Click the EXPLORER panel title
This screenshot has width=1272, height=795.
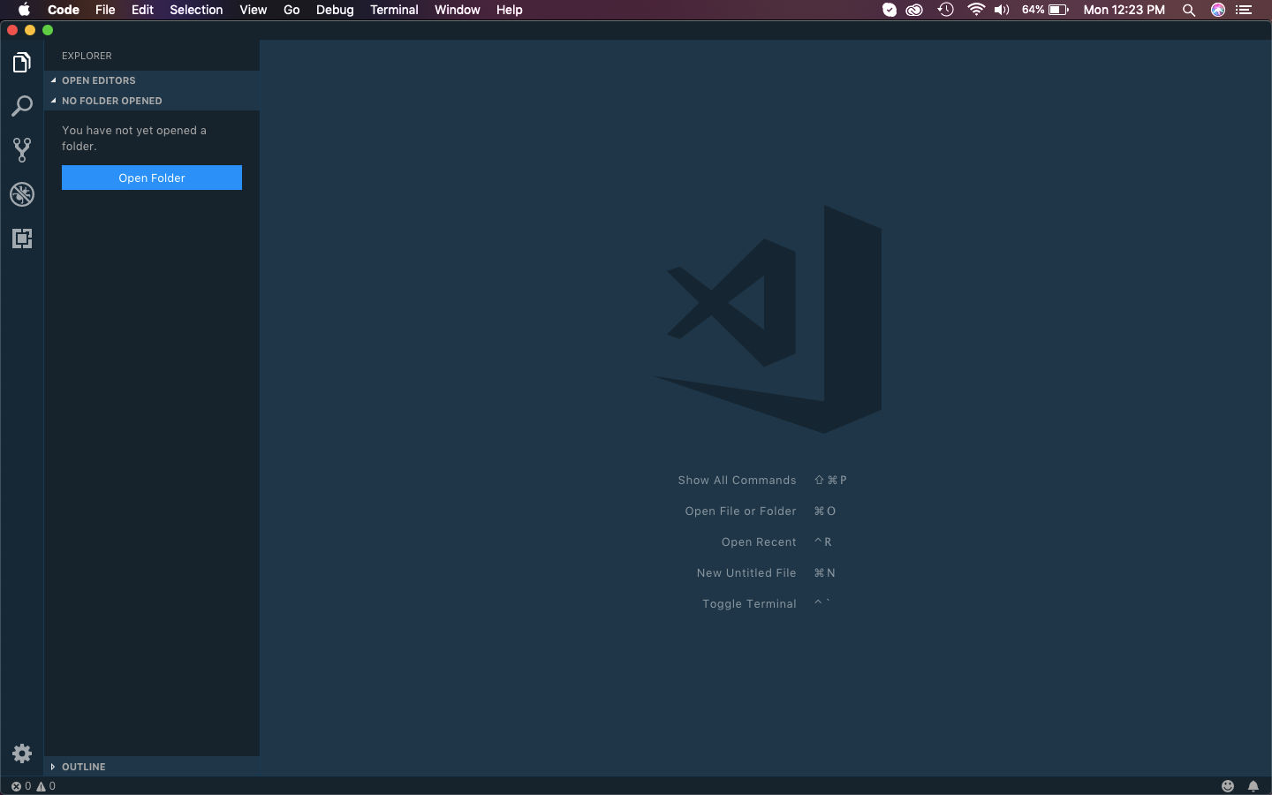(87, 56)
